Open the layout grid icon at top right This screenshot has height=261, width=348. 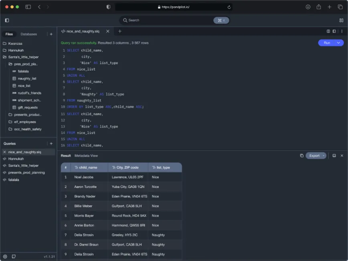tap(341, 20)
